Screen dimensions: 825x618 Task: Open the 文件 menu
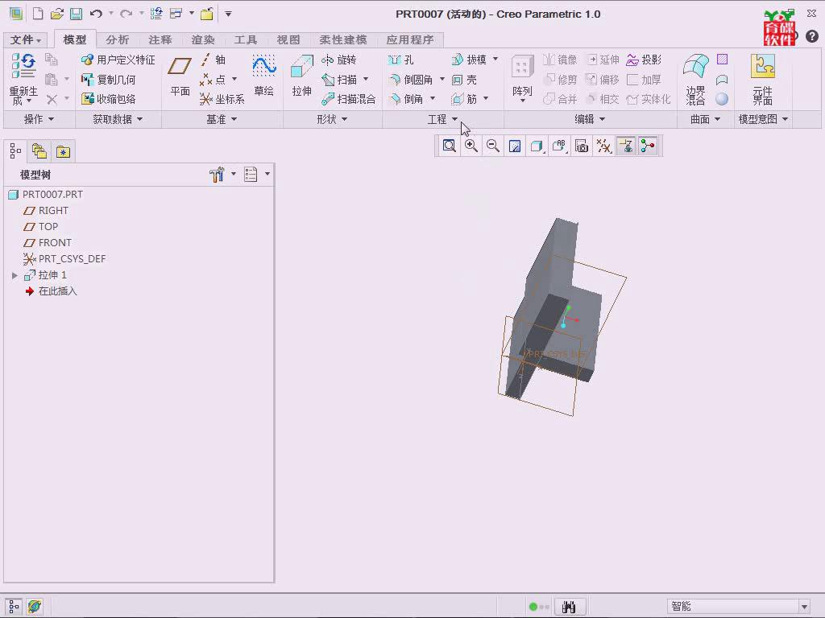pos(26,40)
